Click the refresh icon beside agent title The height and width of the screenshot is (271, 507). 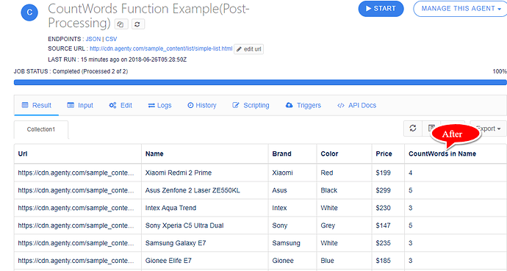click(137, 24)
